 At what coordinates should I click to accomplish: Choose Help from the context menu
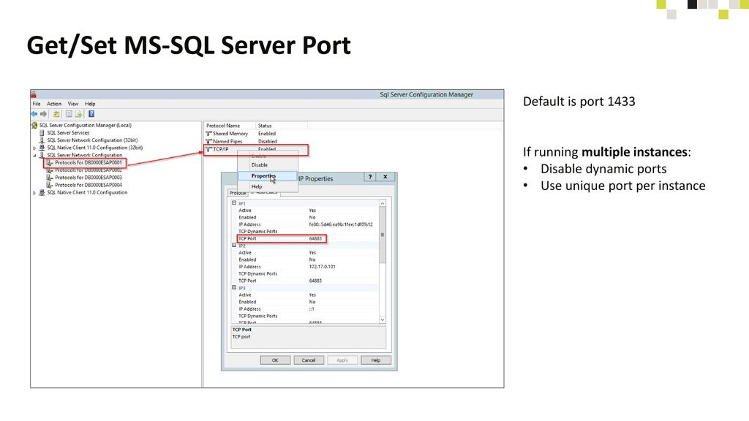coord(268,186)
